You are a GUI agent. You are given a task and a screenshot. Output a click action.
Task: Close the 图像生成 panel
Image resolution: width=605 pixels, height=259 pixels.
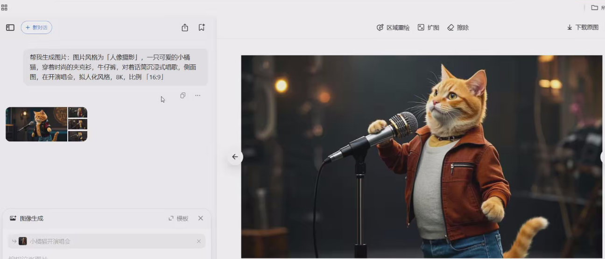(201, 218)
